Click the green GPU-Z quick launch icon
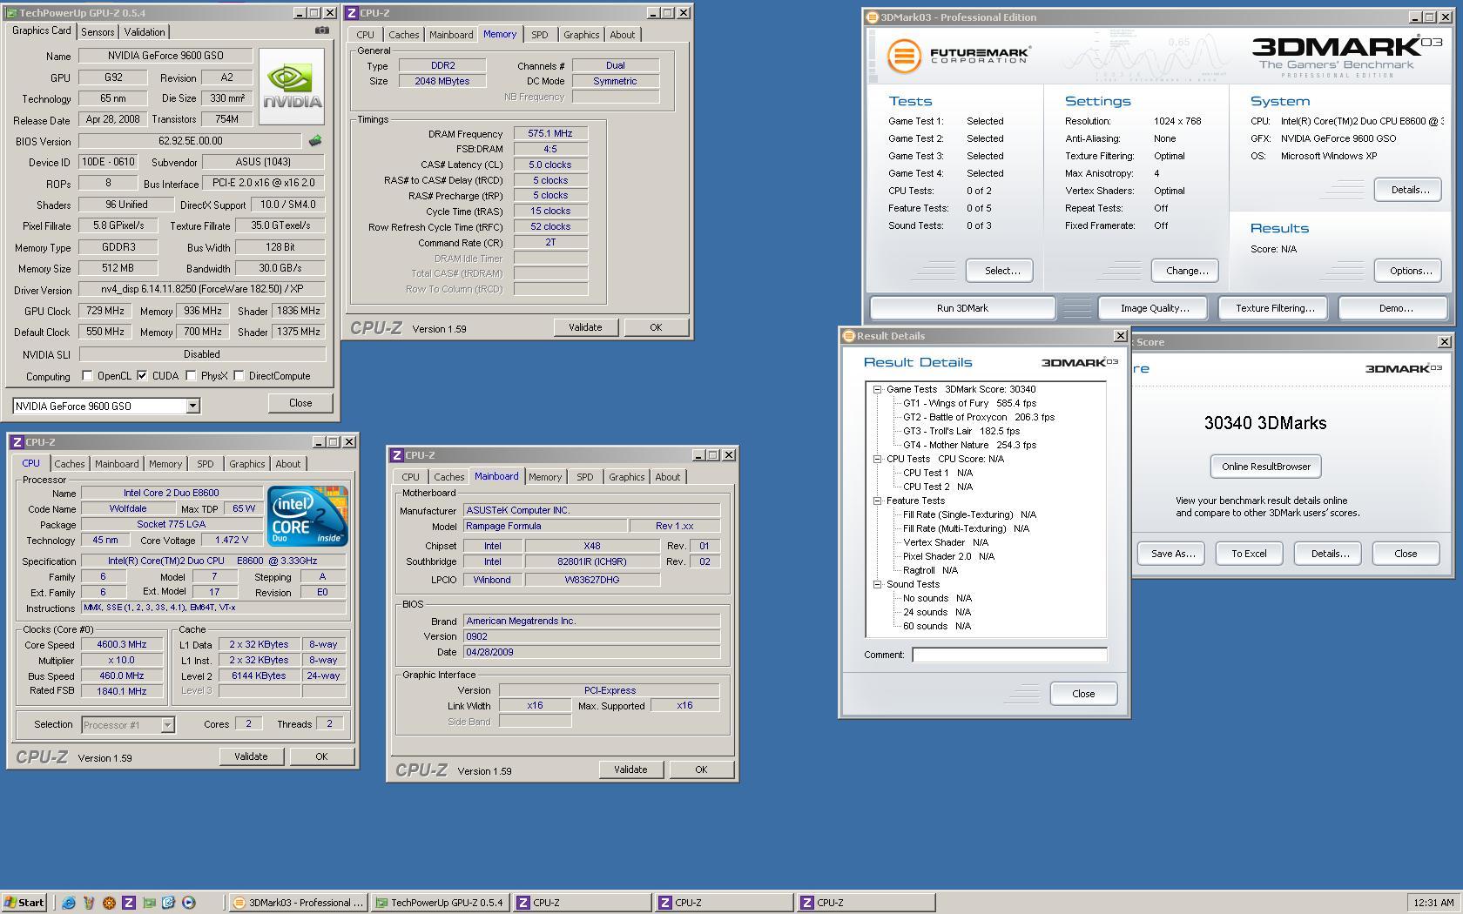 pyautogui.click(x=149, y=903)
